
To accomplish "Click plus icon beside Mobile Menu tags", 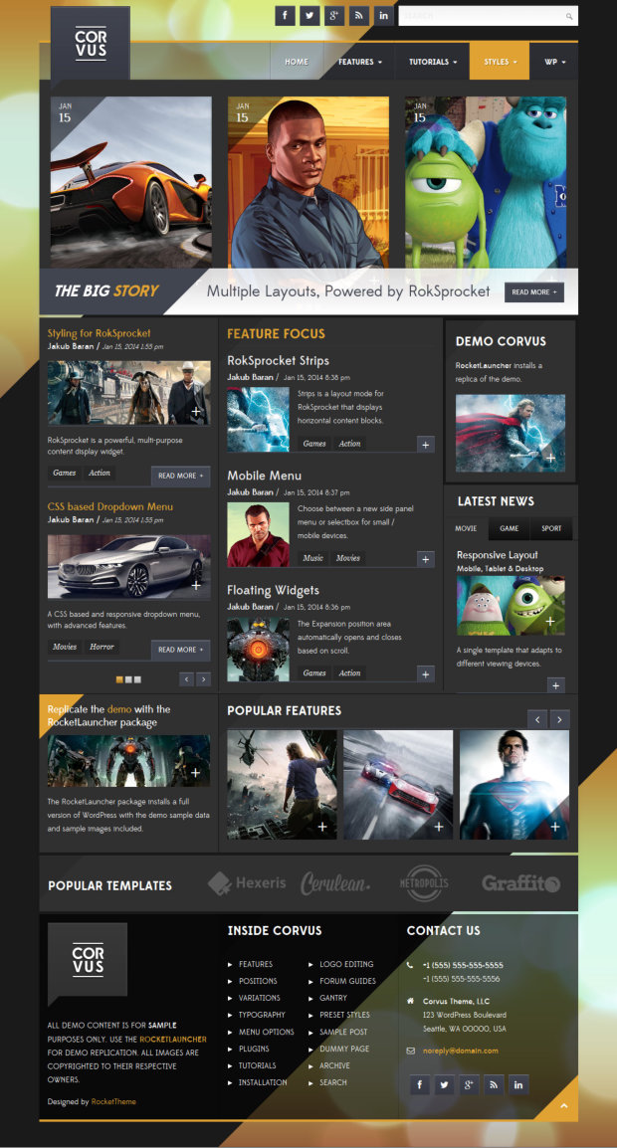I will coord(426,559).
